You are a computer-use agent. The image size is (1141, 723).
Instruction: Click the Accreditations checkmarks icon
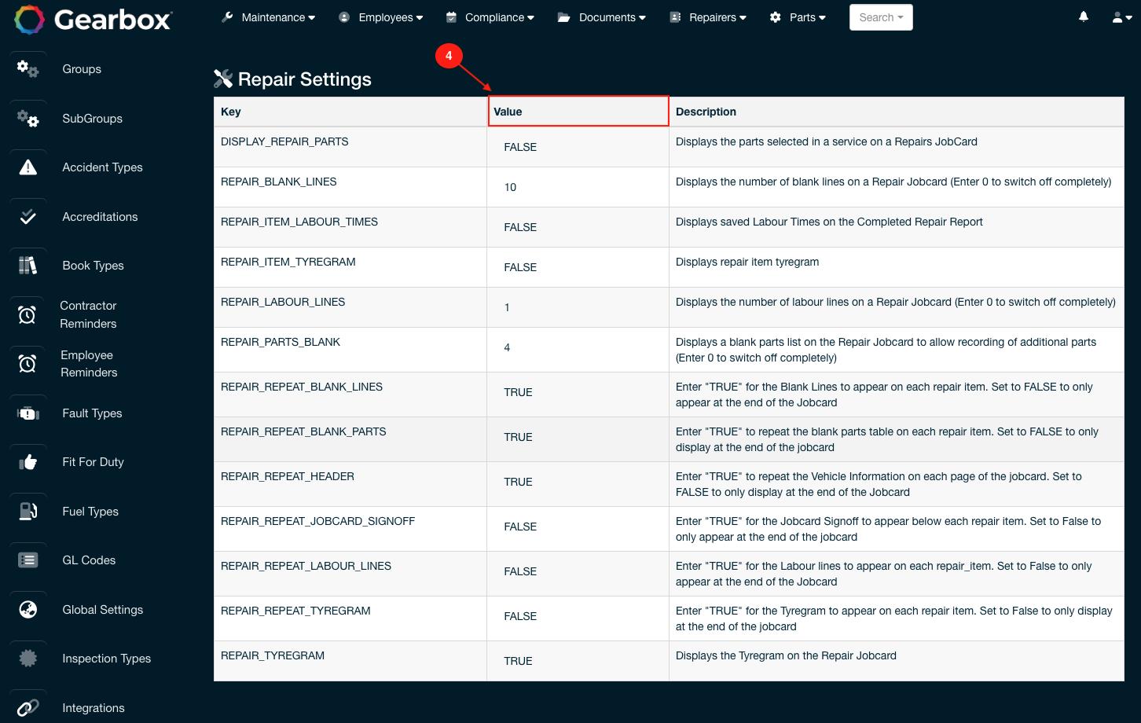coord(28,217)
